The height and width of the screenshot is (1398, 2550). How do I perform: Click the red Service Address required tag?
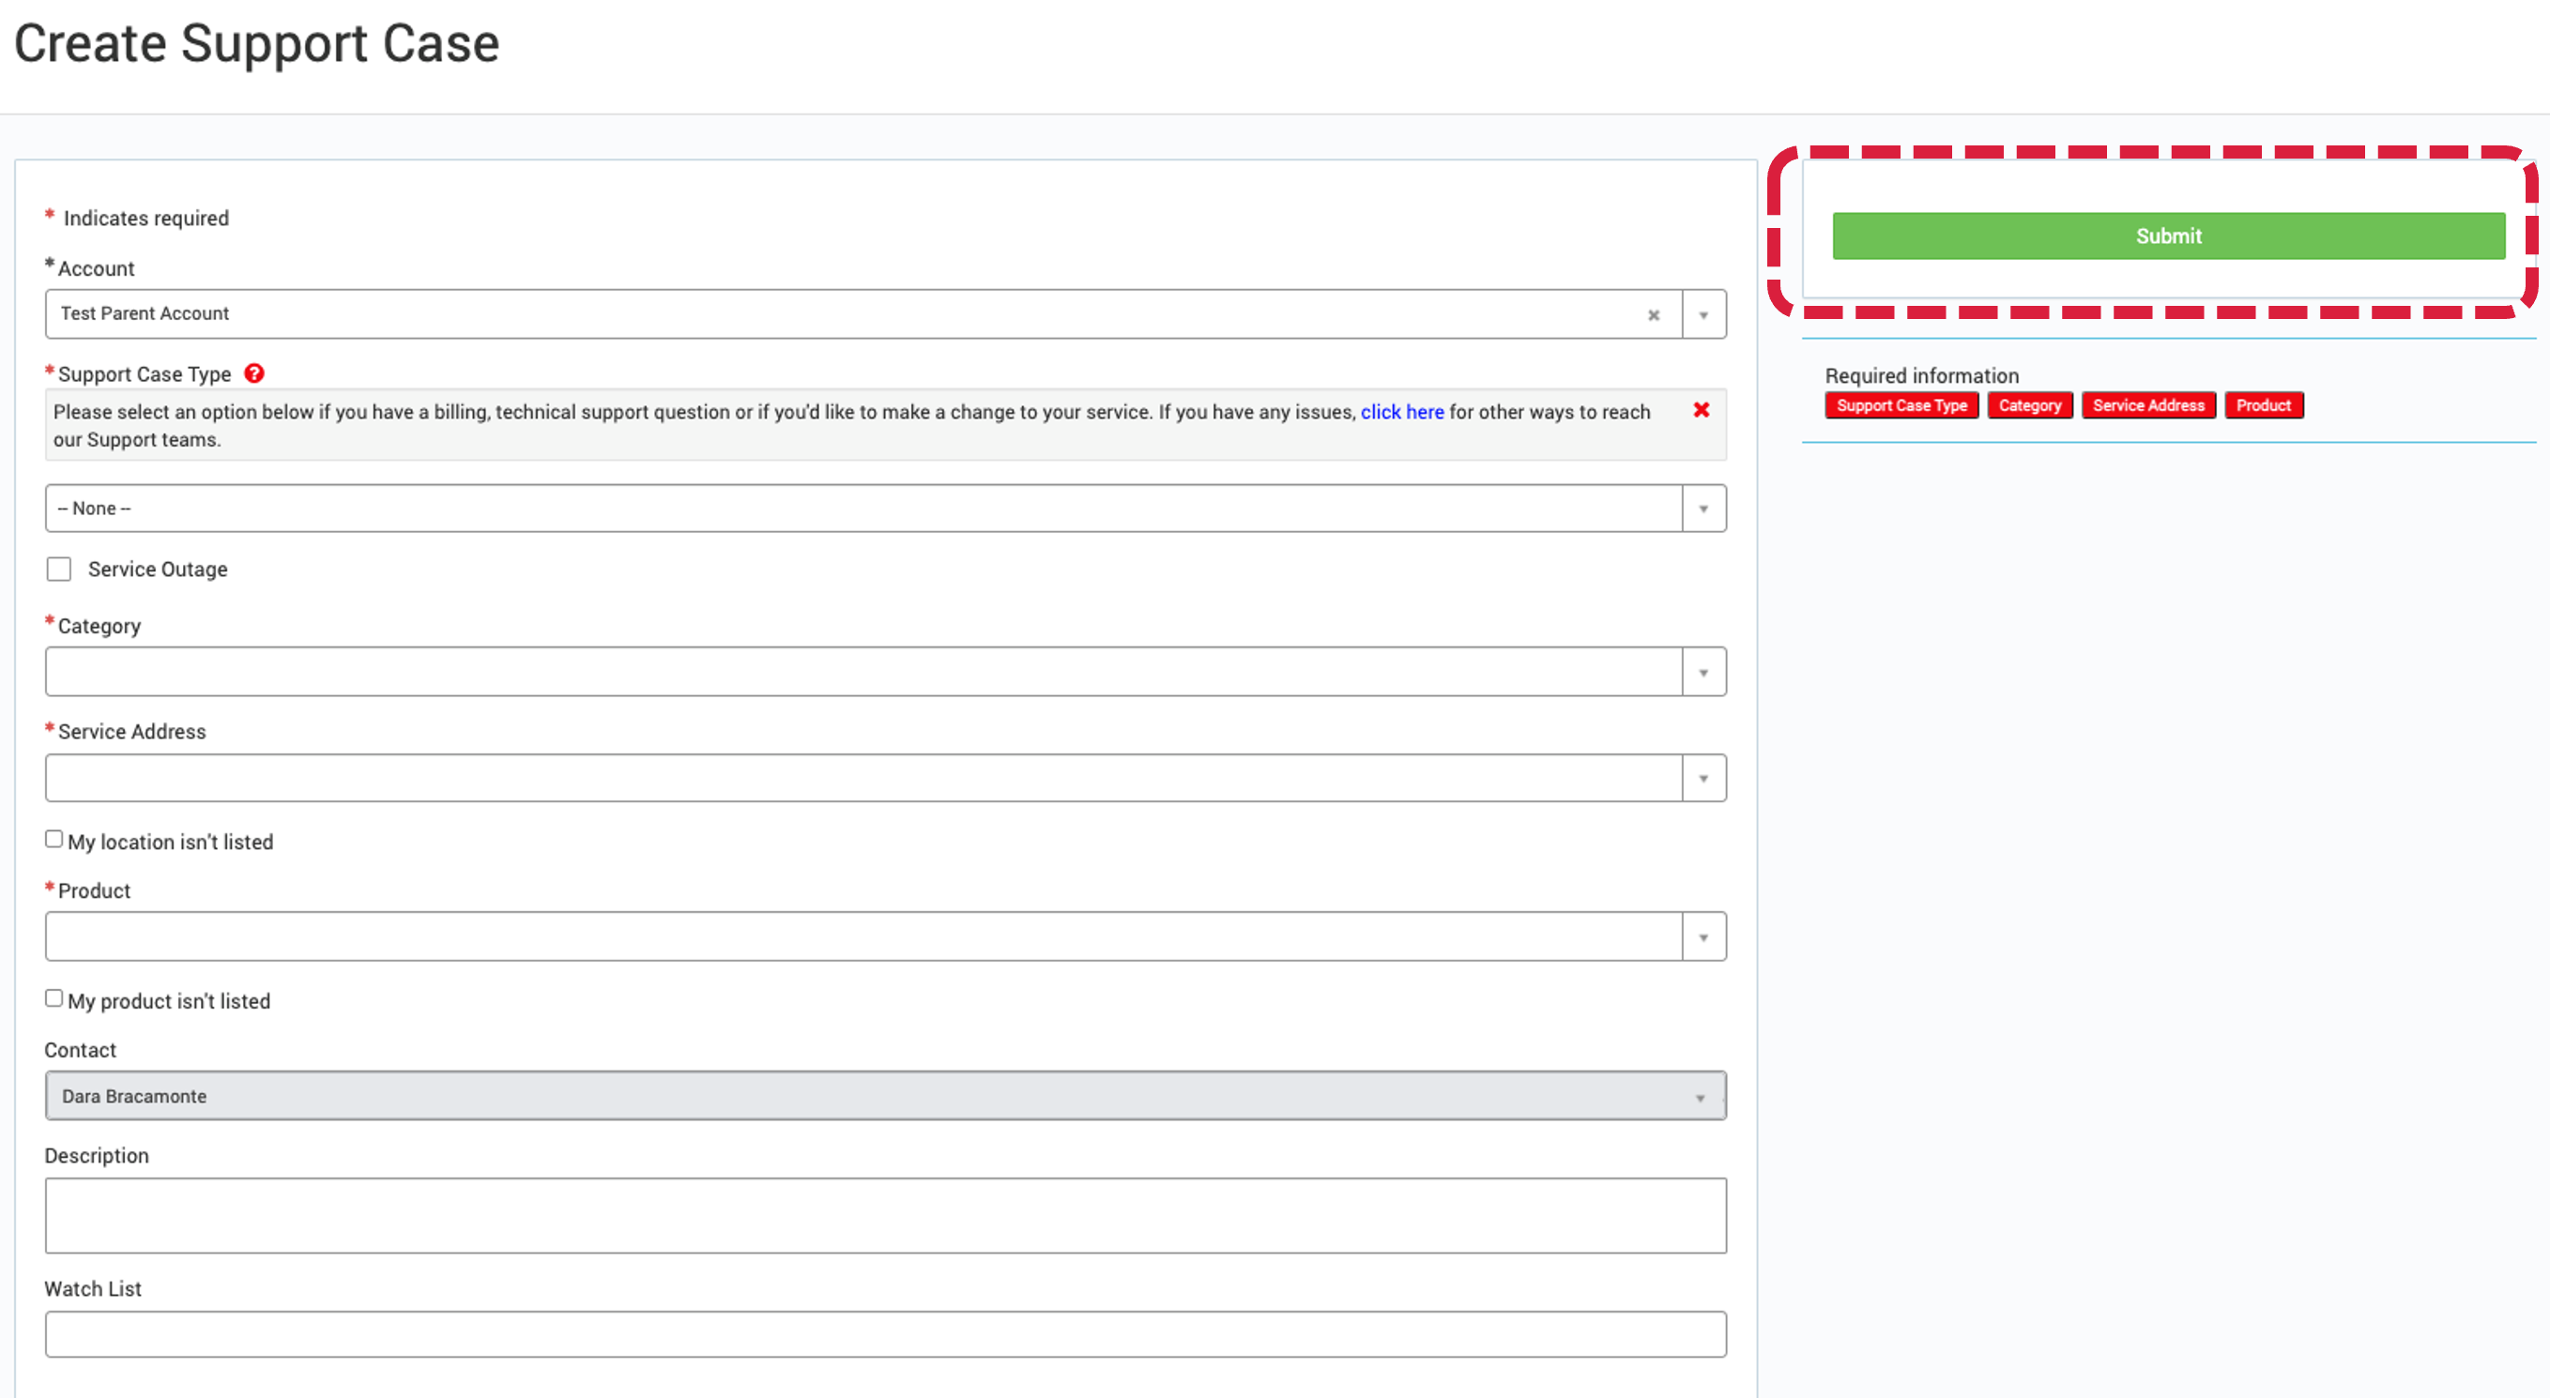point(2148,405)
